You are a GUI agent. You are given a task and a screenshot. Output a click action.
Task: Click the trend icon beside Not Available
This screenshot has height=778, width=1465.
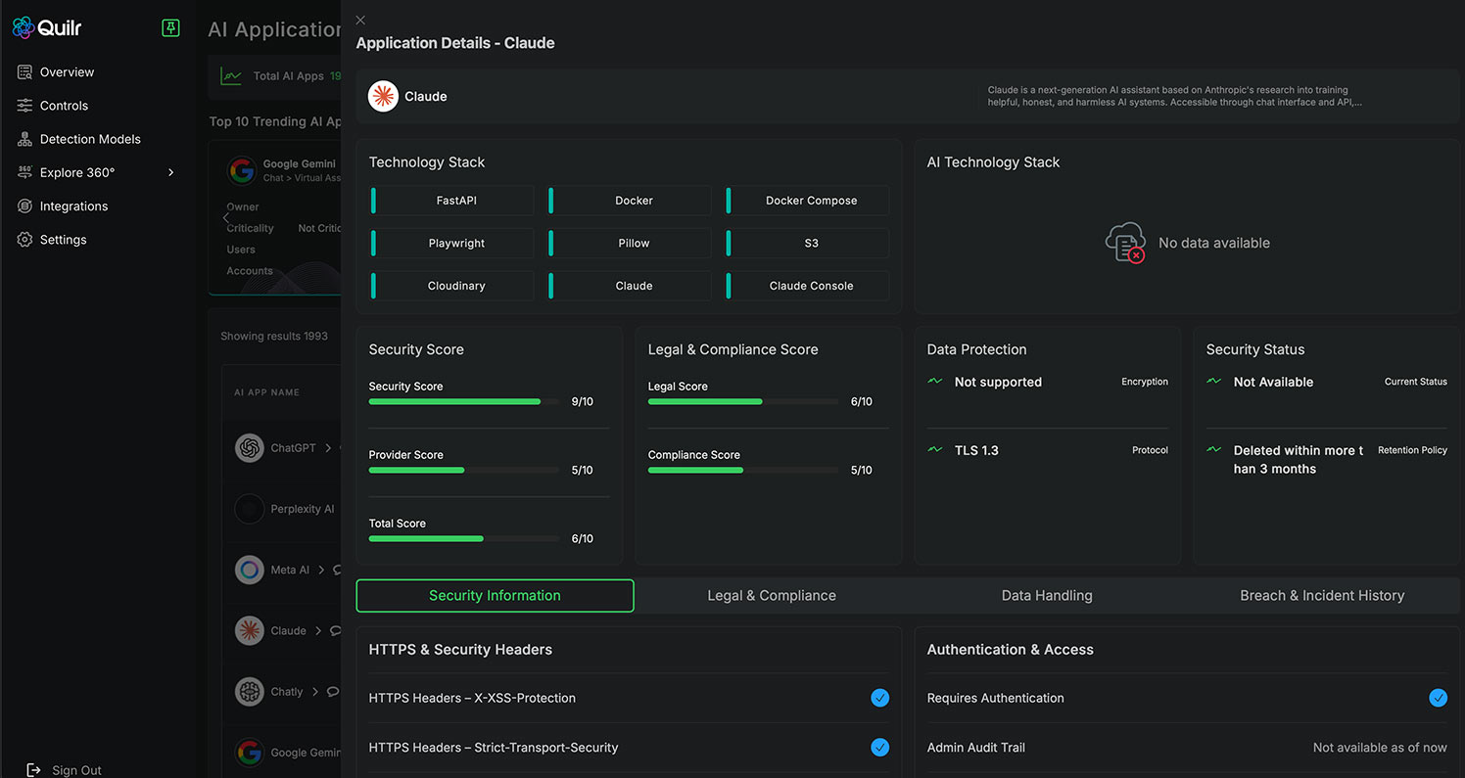pos(1214,381)
